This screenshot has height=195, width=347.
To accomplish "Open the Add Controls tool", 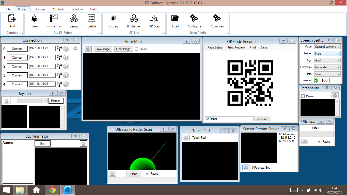I will 12,21.
